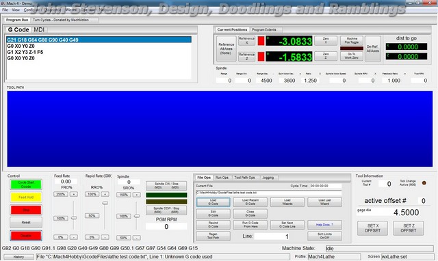Increase RRO% with plus button
Screen dimensions: 438x261
point(105,194)
